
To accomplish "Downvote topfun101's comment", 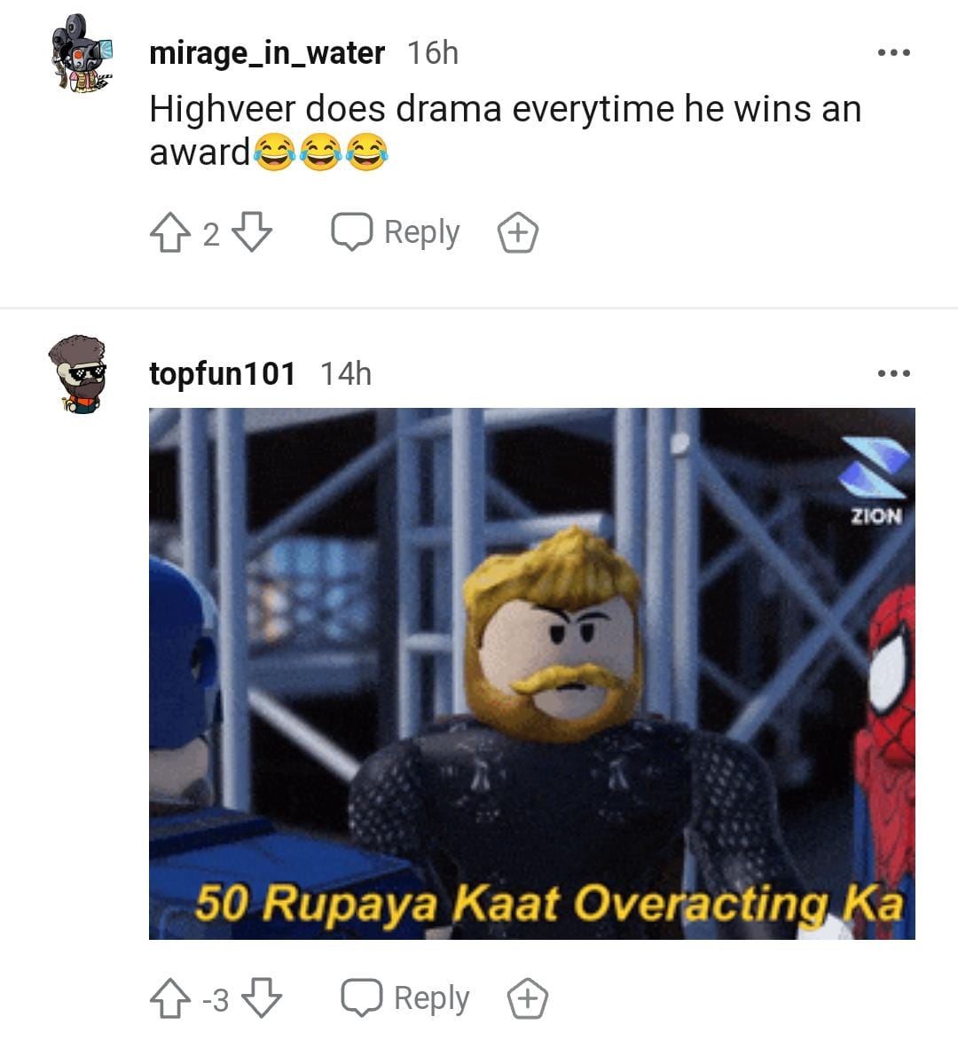I will coord(262,998).
